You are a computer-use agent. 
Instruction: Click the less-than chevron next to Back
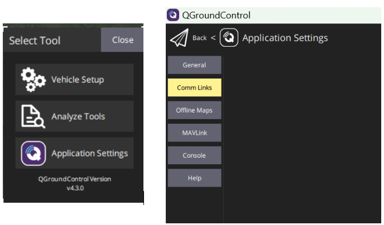[213, 38]
